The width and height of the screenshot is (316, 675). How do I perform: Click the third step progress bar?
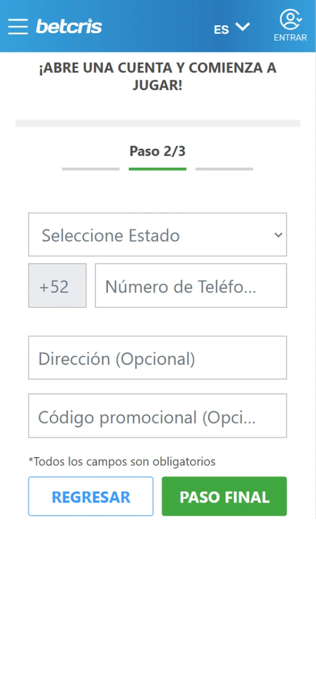coord(224,169)
